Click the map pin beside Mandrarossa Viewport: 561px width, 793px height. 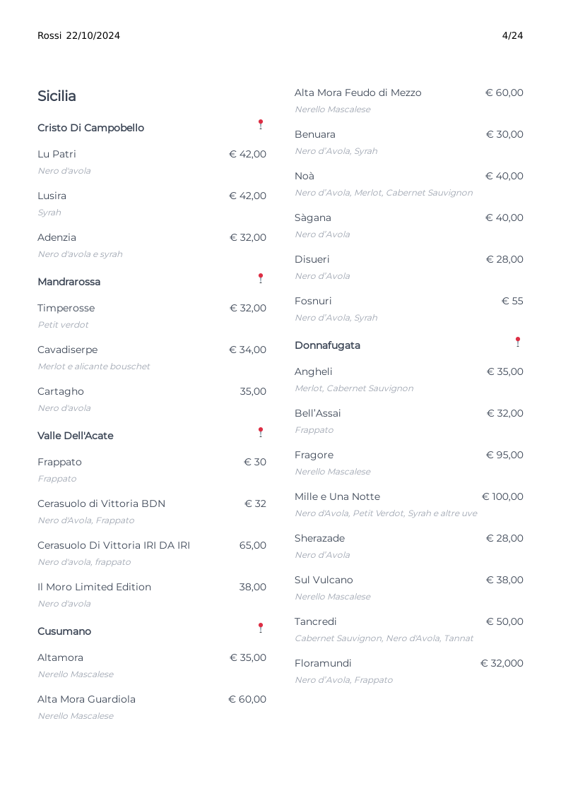[x=261, y=278]
